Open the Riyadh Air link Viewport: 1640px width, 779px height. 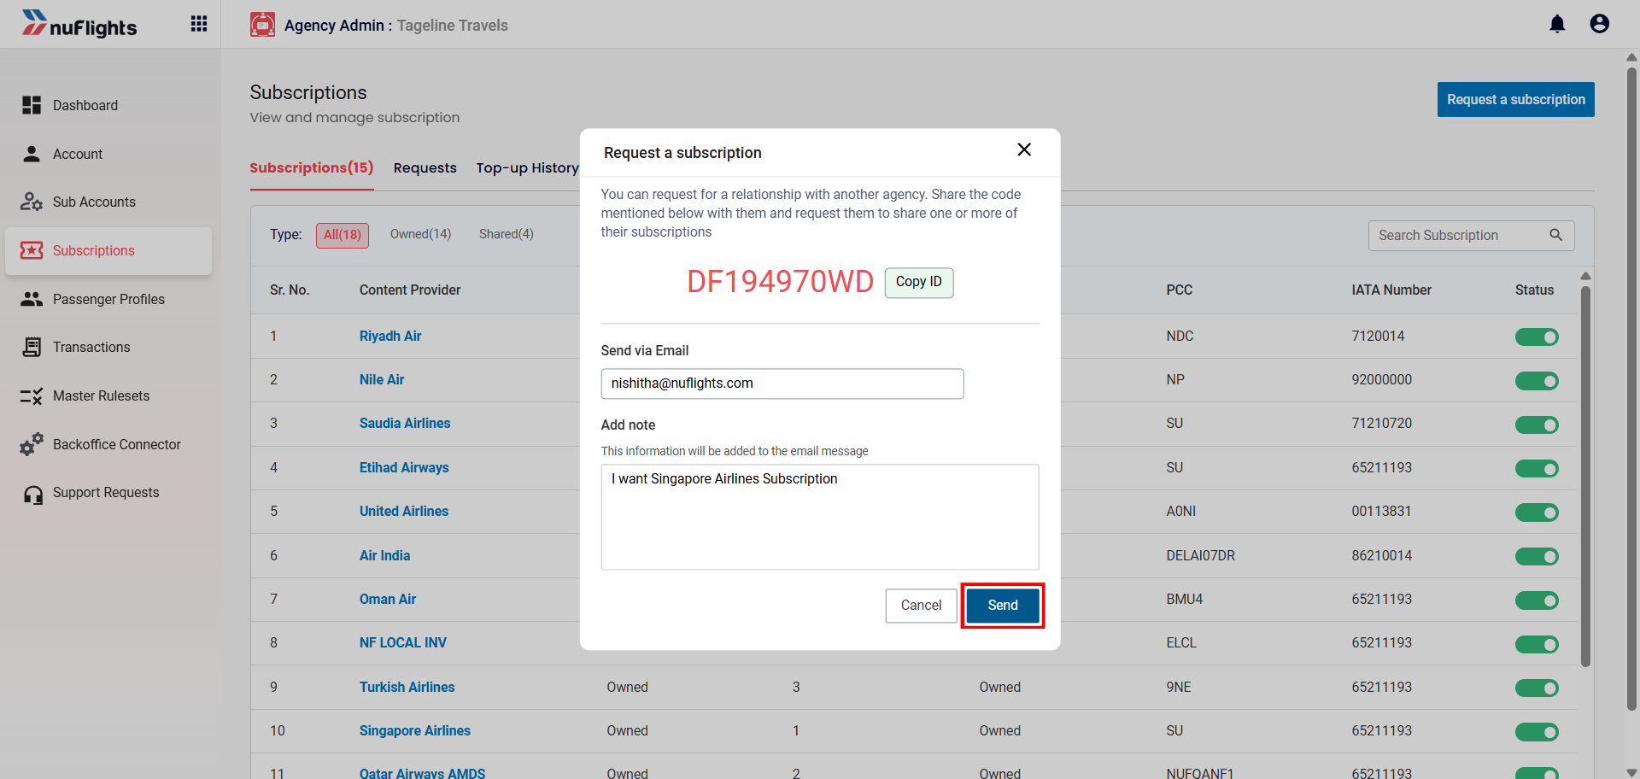click(390, 337)
